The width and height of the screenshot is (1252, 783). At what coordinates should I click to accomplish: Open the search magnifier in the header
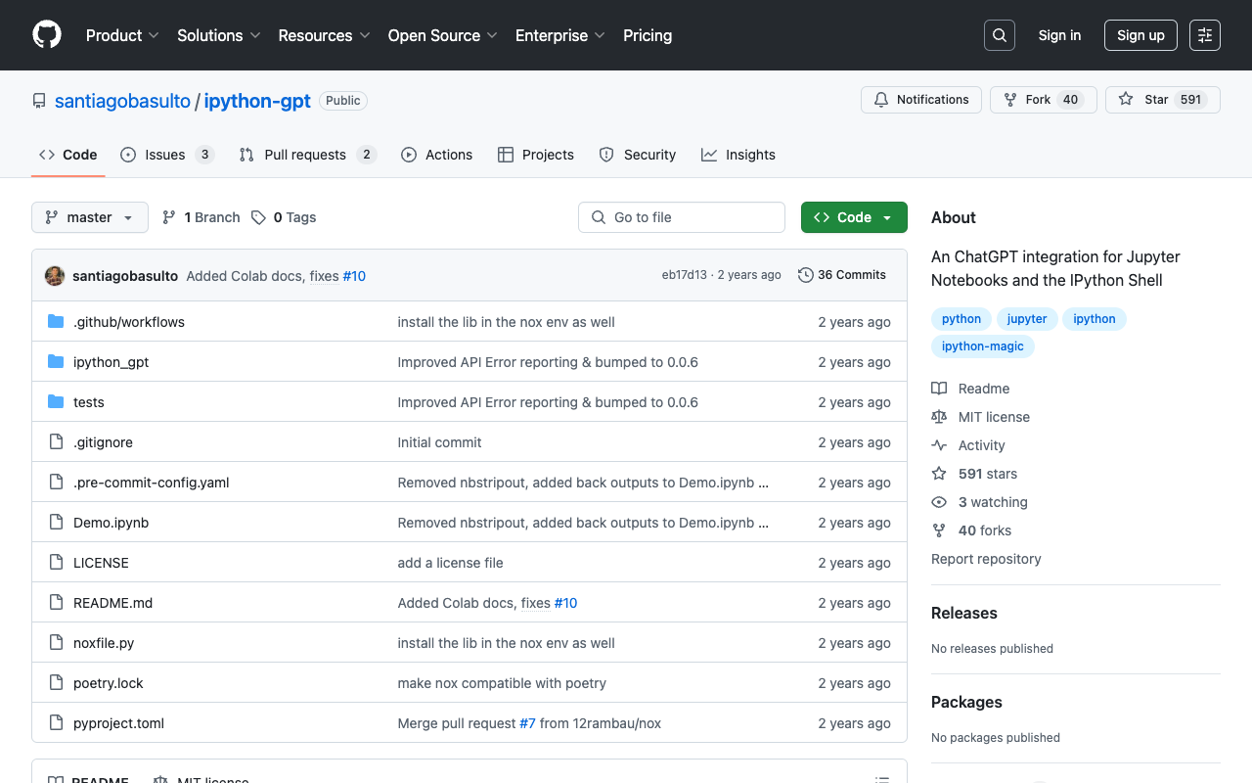[x=1000, y=35]
